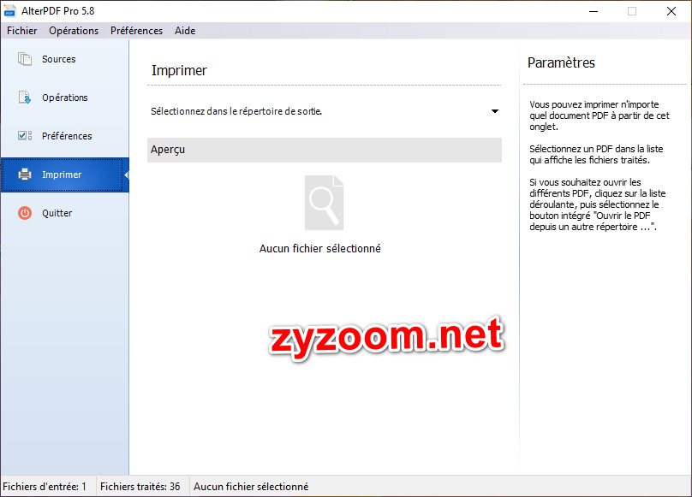Click the Imprimer printer icon in sidebar
692x497 pixels.
(25, 175)
